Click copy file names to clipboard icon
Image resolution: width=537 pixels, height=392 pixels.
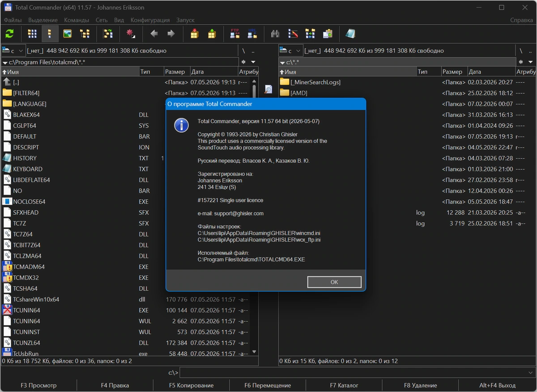328,34
